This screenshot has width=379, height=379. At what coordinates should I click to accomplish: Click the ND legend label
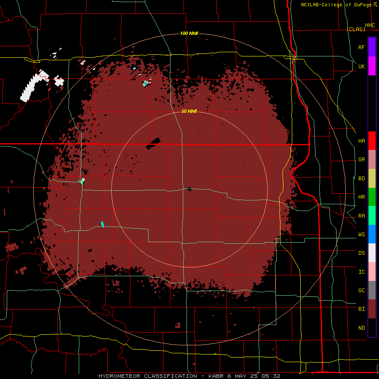coord(361,328)
